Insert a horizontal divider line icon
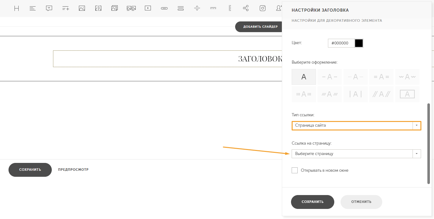 click(213, 9)
